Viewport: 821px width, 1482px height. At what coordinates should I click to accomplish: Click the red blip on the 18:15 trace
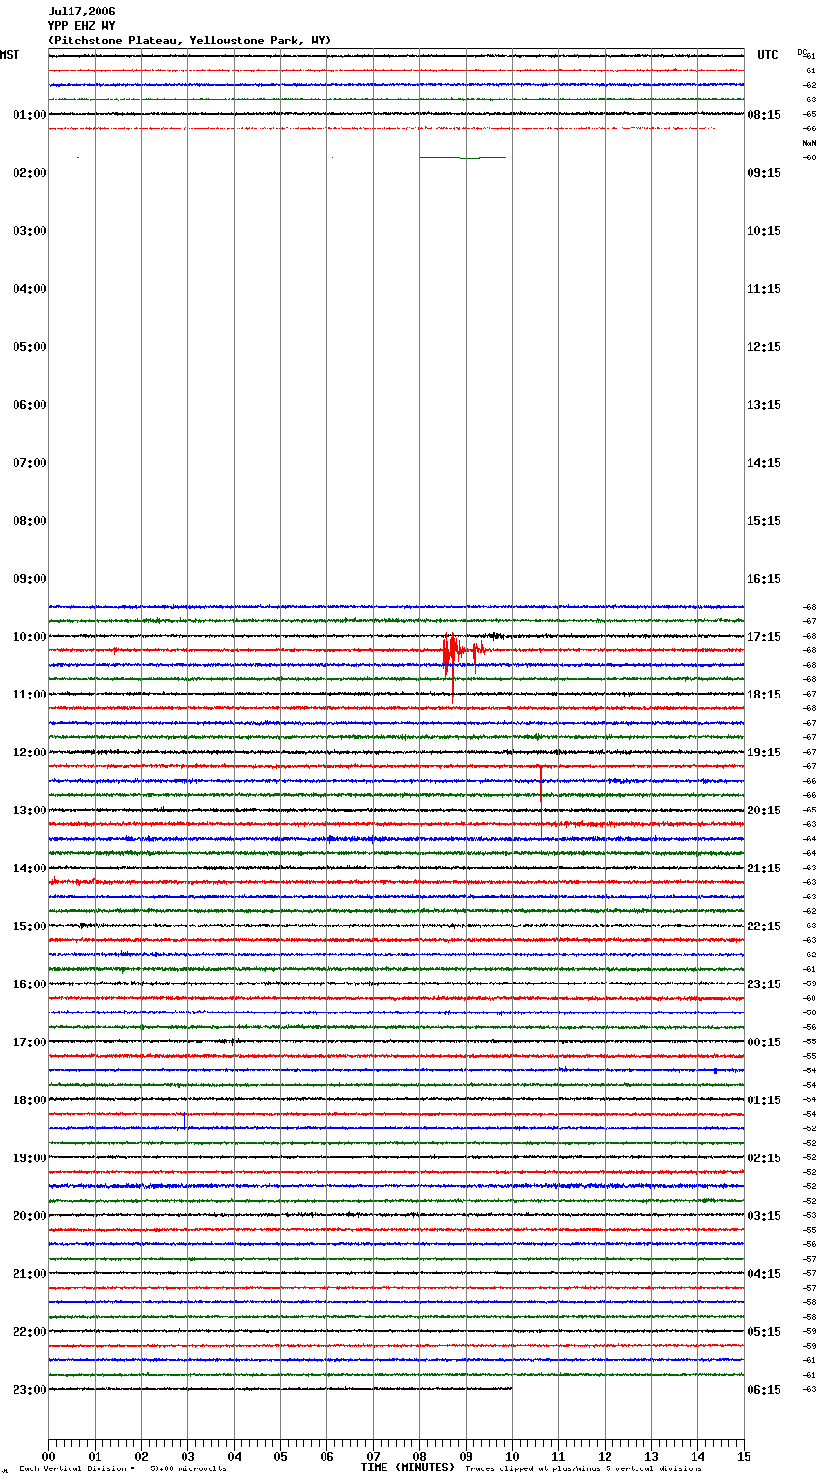pos(185,1119)
